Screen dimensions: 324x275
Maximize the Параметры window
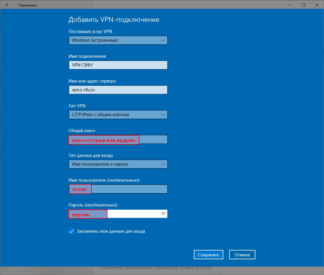[x=304, y=5]
